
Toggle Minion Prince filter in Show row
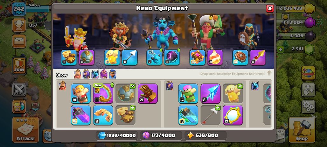[x=95, y=74]
